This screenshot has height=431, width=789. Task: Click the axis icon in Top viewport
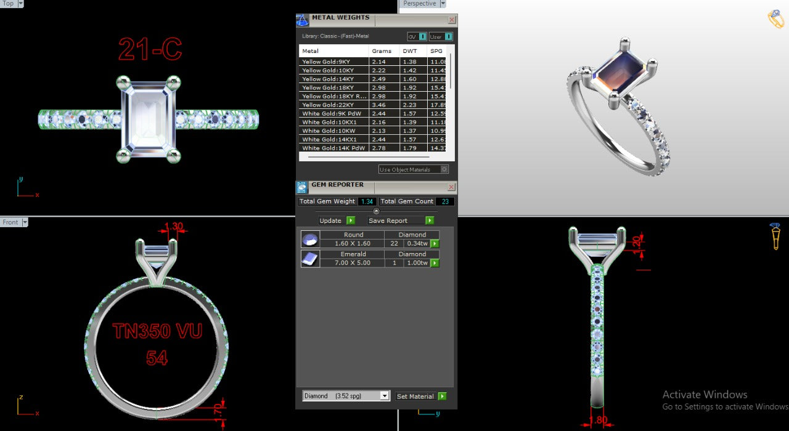(x=27, y=187)
